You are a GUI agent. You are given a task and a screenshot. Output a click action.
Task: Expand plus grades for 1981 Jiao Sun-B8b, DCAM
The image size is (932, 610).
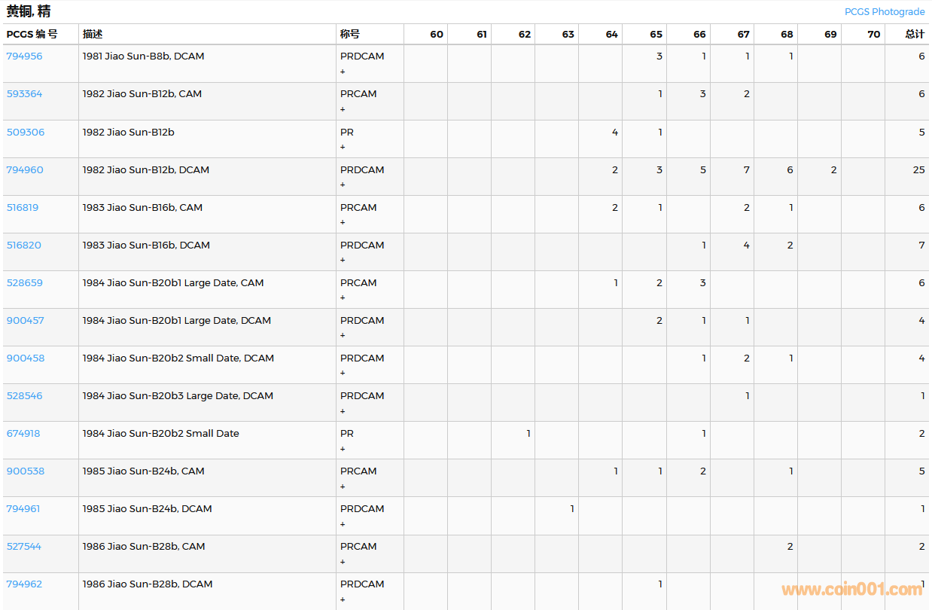click(343, 72)
